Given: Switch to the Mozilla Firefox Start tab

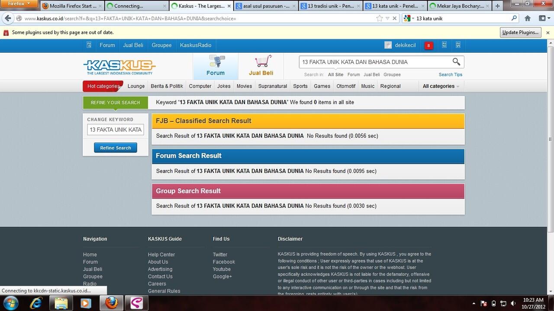Looking at the screenshot, I should (72, 6).
